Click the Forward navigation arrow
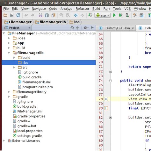Viewport: 151px width, 151px height. coord(82,15)
